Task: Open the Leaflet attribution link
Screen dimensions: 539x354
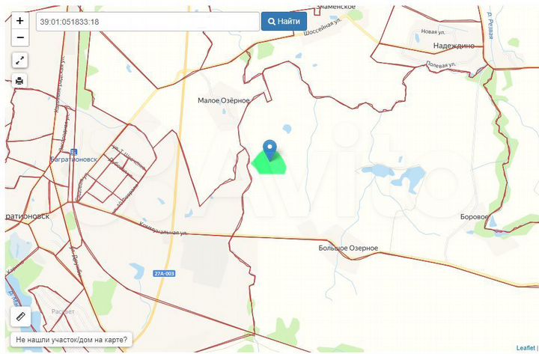Action: pyautogui.click(x=526, y=348)
